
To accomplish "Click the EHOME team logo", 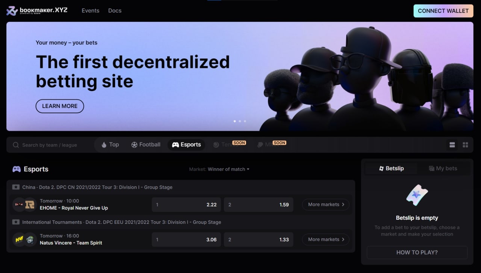I will (19, 204).
